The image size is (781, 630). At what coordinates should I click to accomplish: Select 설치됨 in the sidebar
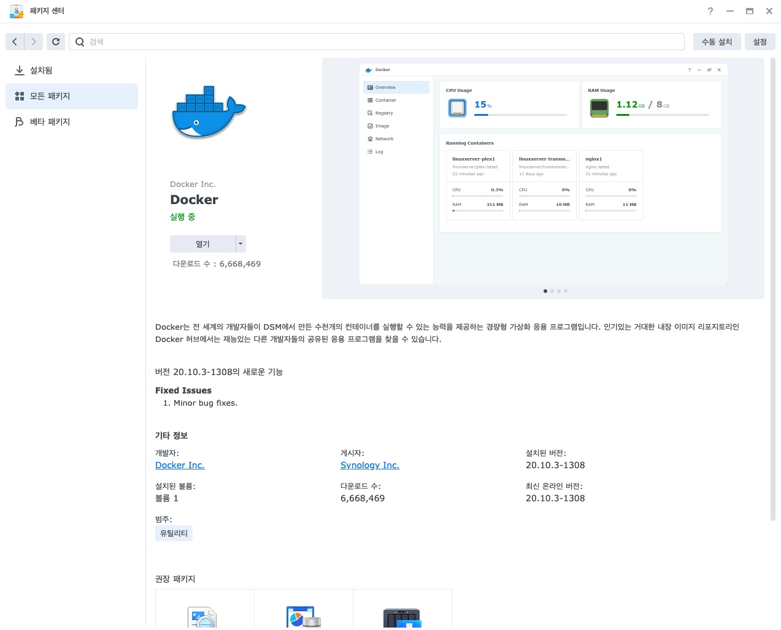(x=72, y=70)
